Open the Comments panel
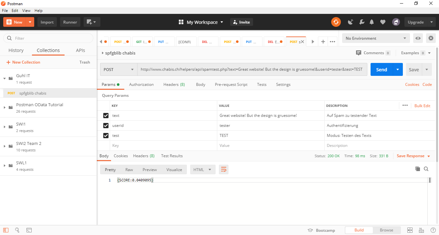The image size is (439, 235). click(x=373, y=53)
